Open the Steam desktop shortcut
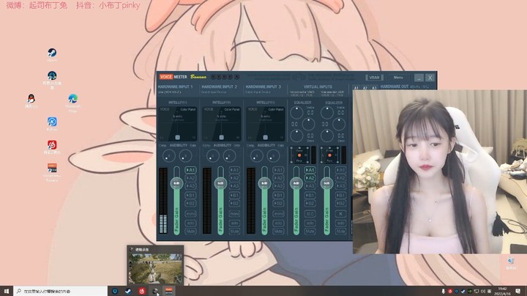The width and height of the screenshot is (527, 296). click(52, 54)
